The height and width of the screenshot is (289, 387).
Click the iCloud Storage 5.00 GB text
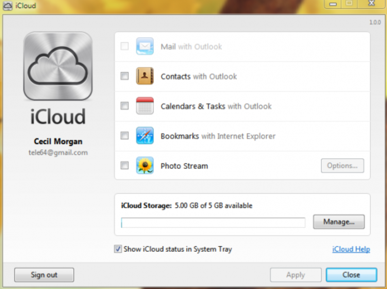pyautogui.click(x=187, y=206)
